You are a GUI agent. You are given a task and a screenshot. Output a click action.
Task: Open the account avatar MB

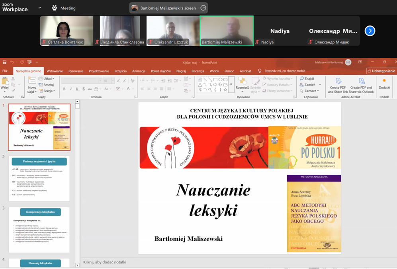click(x=348, y=62)
